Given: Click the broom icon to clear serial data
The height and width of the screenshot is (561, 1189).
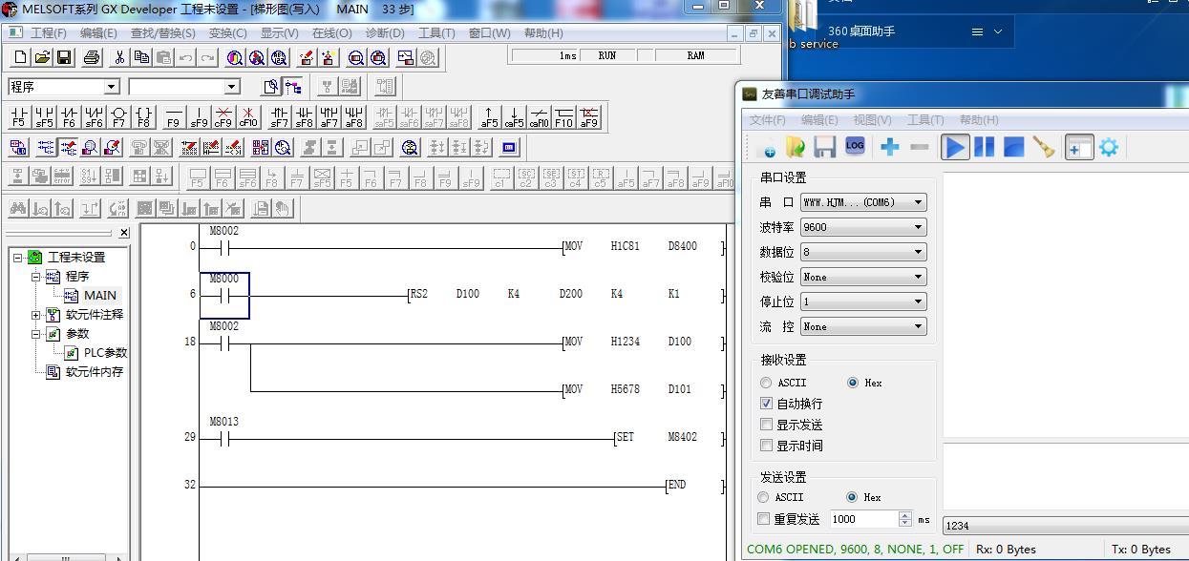Looking at the screenshot, I should coord(1044,147).
